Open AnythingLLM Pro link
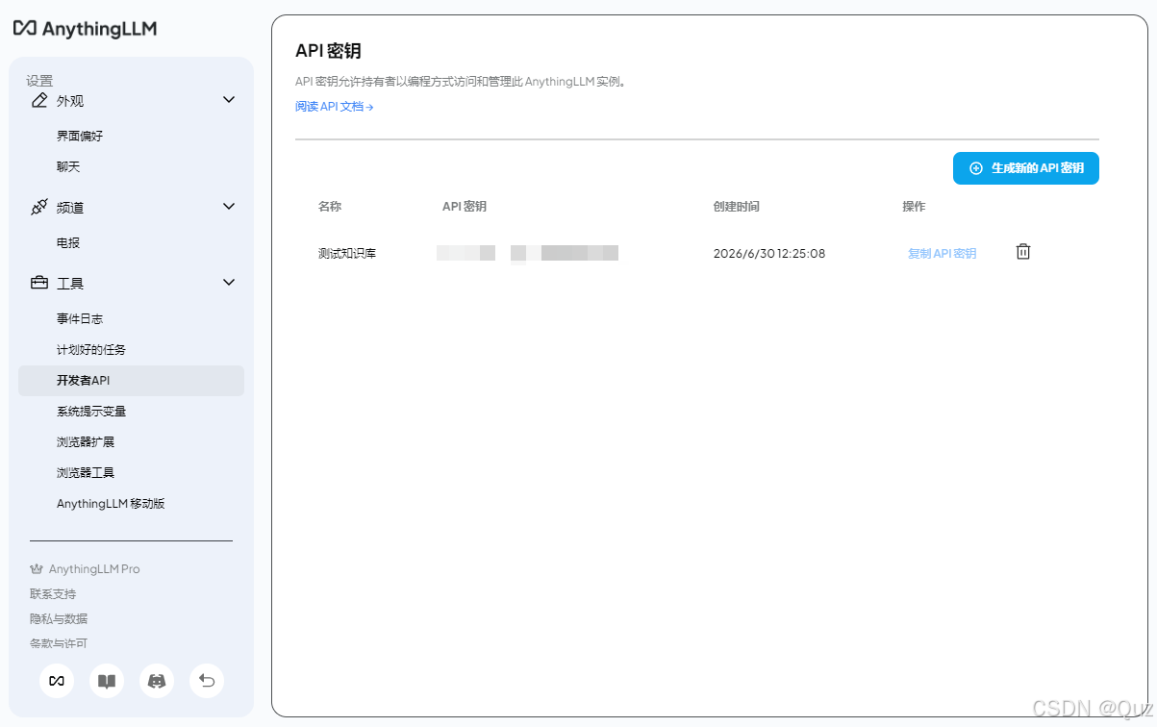 tap(94, 569)
